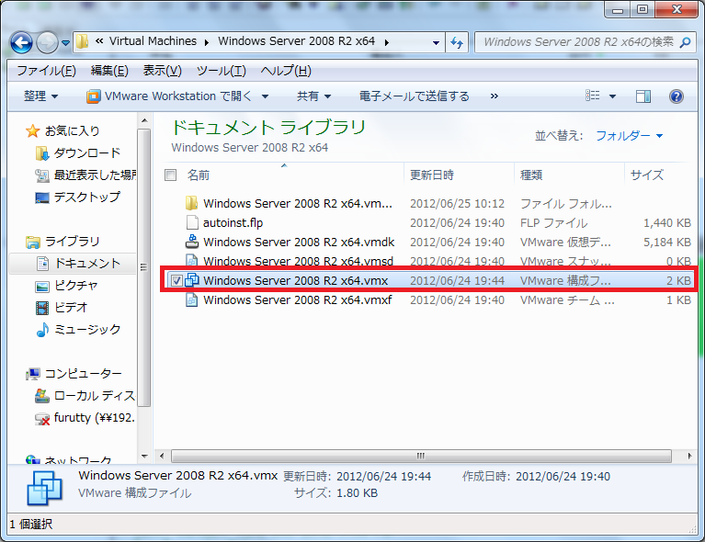
Task: Select ビデオ library
Action: [62, 308]
